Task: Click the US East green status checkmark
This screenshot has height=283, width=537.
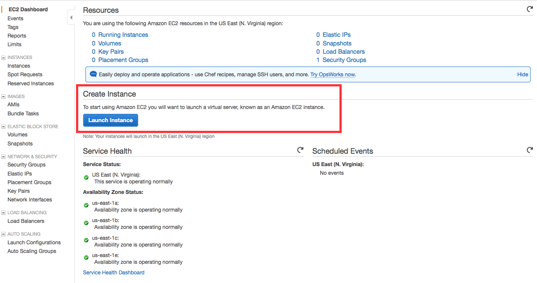Action: tap(86, 177)
